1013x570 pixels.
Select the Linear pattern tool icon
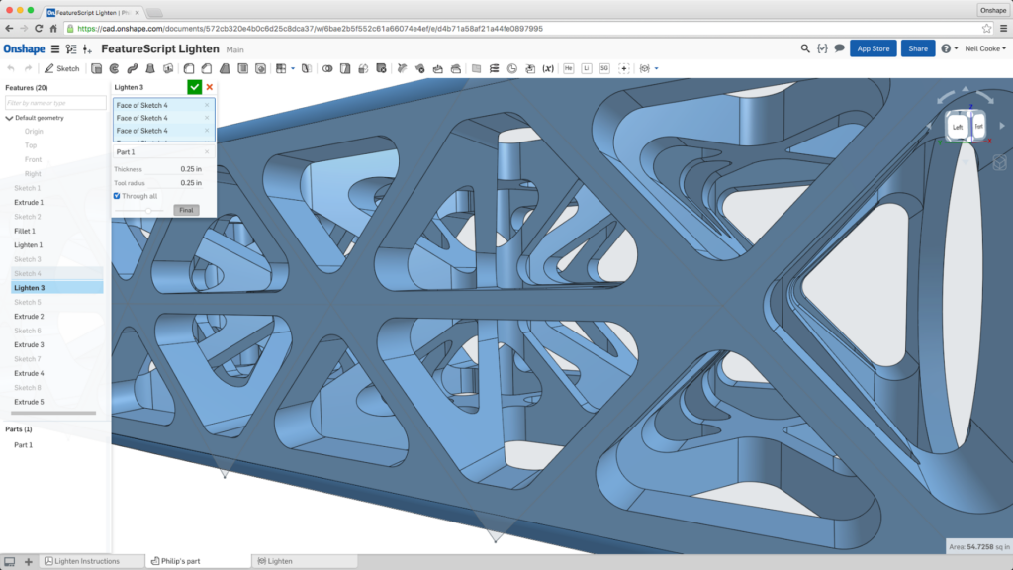281,68
